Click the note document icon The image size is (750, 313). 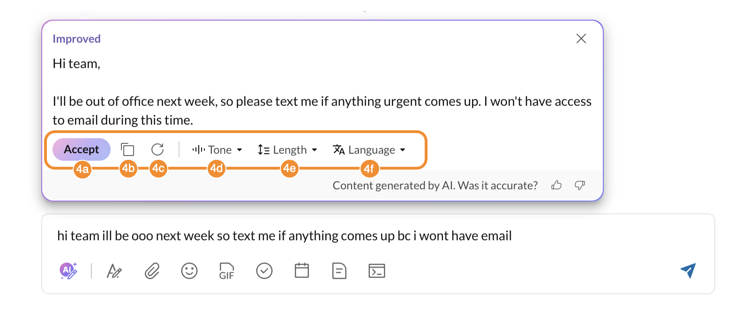[x=339, y=271]
